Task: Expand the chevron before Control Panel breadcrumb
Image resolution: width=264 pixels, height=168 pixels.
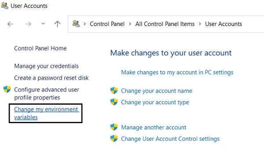Action: coord(84,24)
